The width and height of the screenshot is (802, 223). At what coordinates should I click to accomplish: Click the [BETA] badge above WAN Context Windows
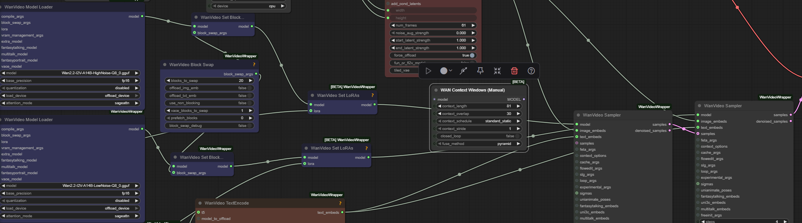(518, 82)
